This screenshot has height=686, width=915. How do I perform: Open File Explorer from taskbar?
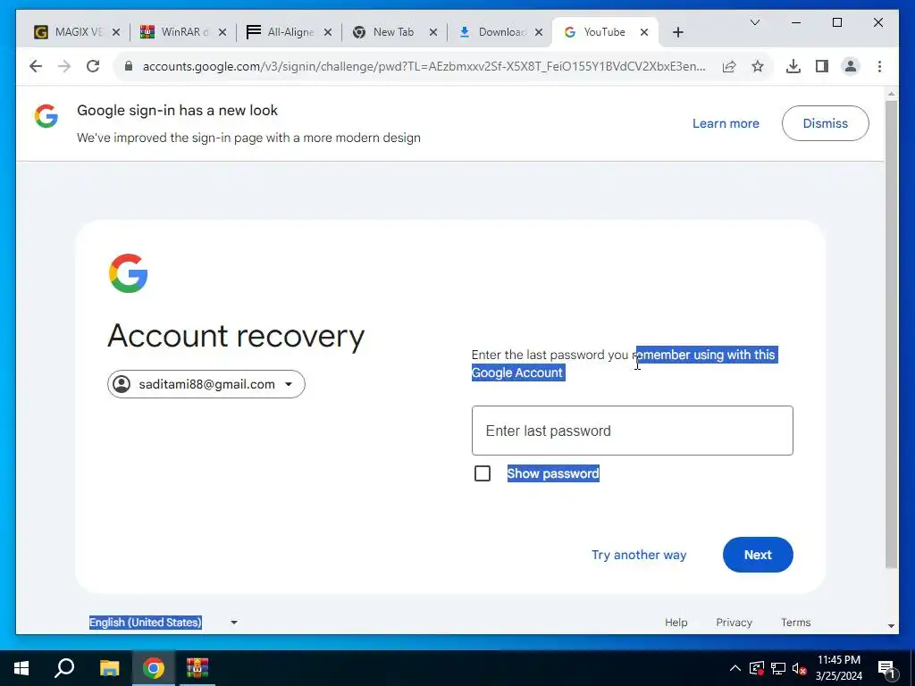109,667
